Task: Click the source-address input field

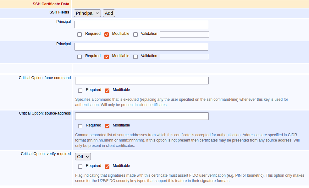Action: pyautogui.click(x=142, y=116)
